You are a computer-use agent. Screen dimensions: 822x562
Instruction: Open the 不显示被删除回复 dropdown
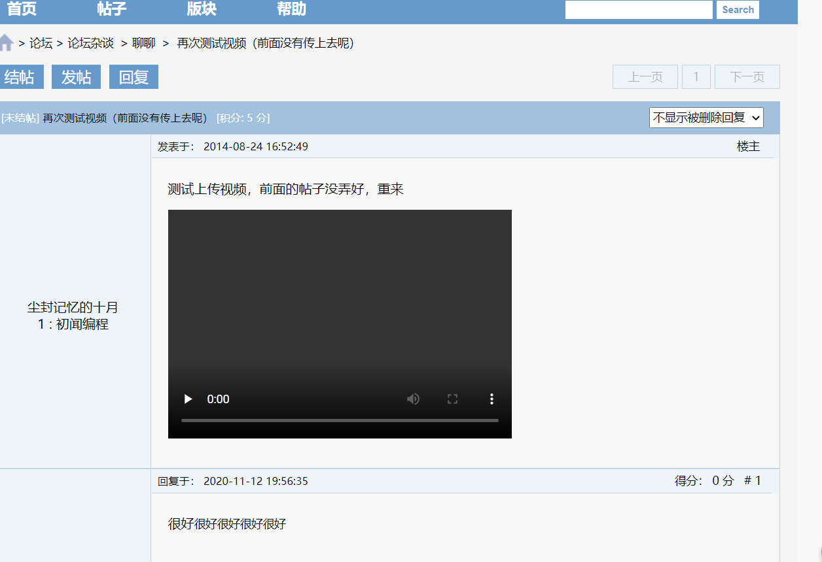706,118
